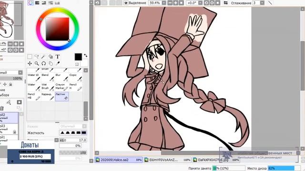
Task: Click the black foreground color swatch
Action: point(78,57)
